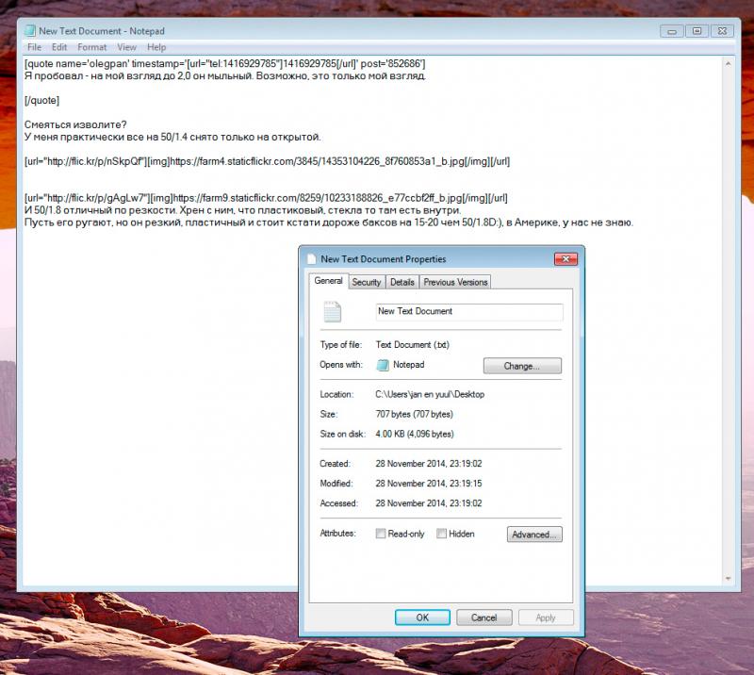Click the filename field containing New Text Document
The width and height of the screenshot is (754, 675).
tap(468, 312)
